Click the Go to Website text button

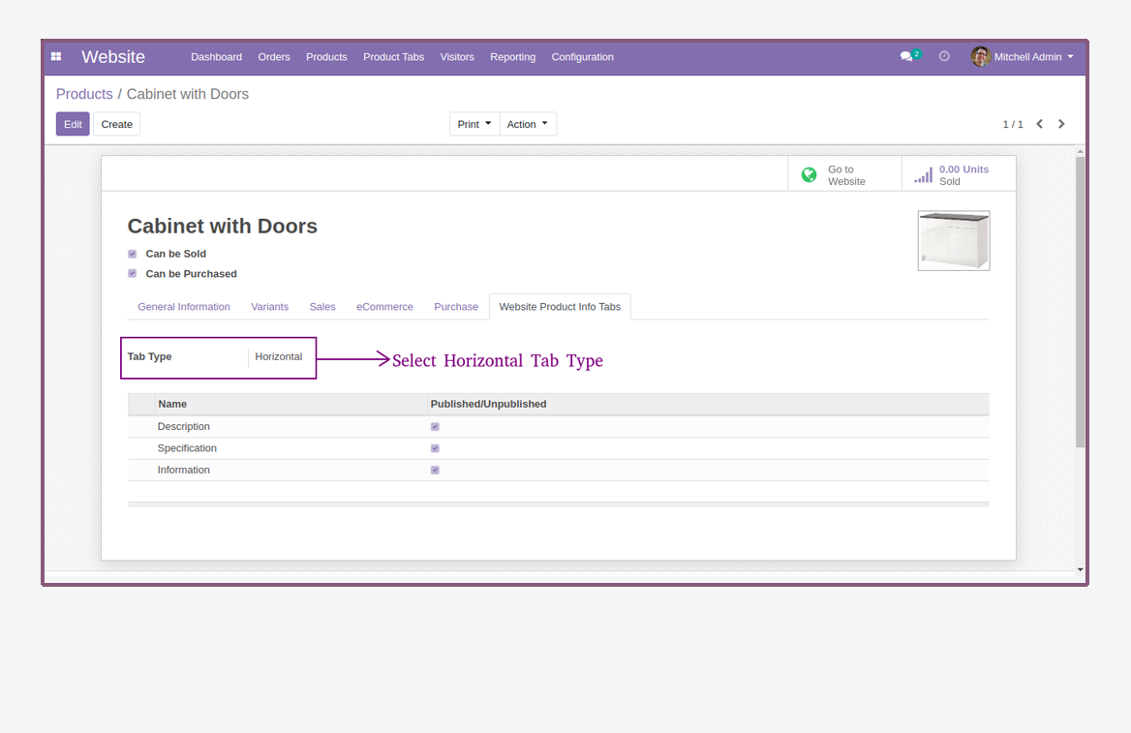point(846,175)
